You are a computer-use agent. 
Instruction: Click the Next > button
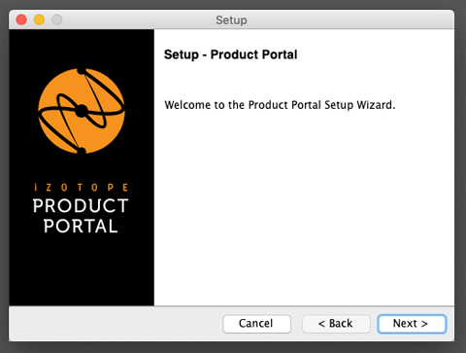(412, 324)
